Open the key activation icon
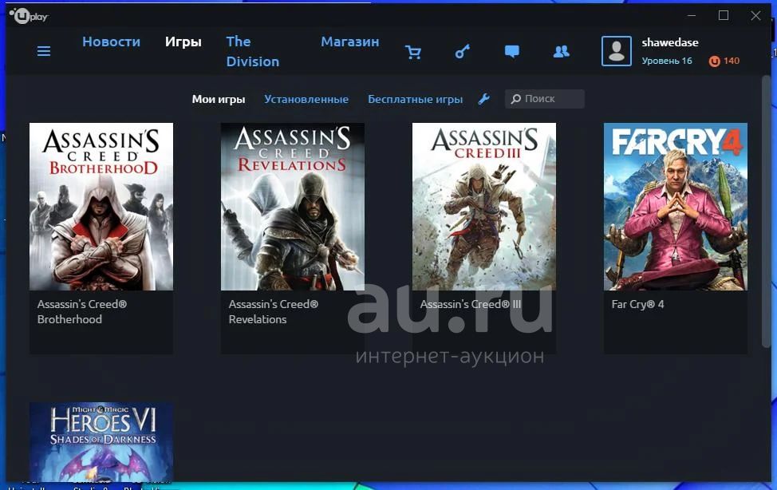 pyautogui.click(x=463, y=51)
